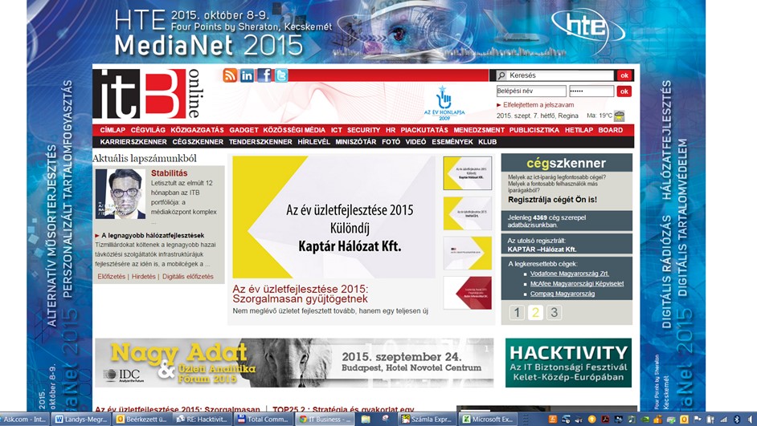Click the Action Center flag tray icon
This screenshot has width=757, height=426.
(x=698, y=419)
